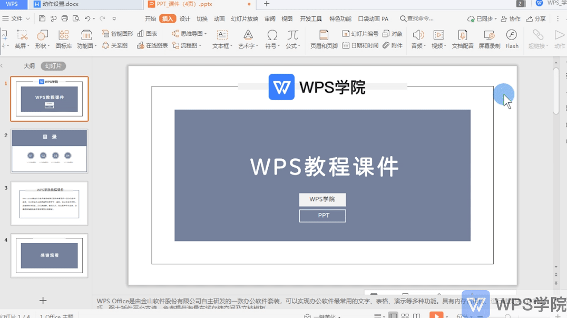This screenshot has height=318, width=567.
Task: Insert a 图表 chart
Action: pyautogui.click(x=147, y=34)
